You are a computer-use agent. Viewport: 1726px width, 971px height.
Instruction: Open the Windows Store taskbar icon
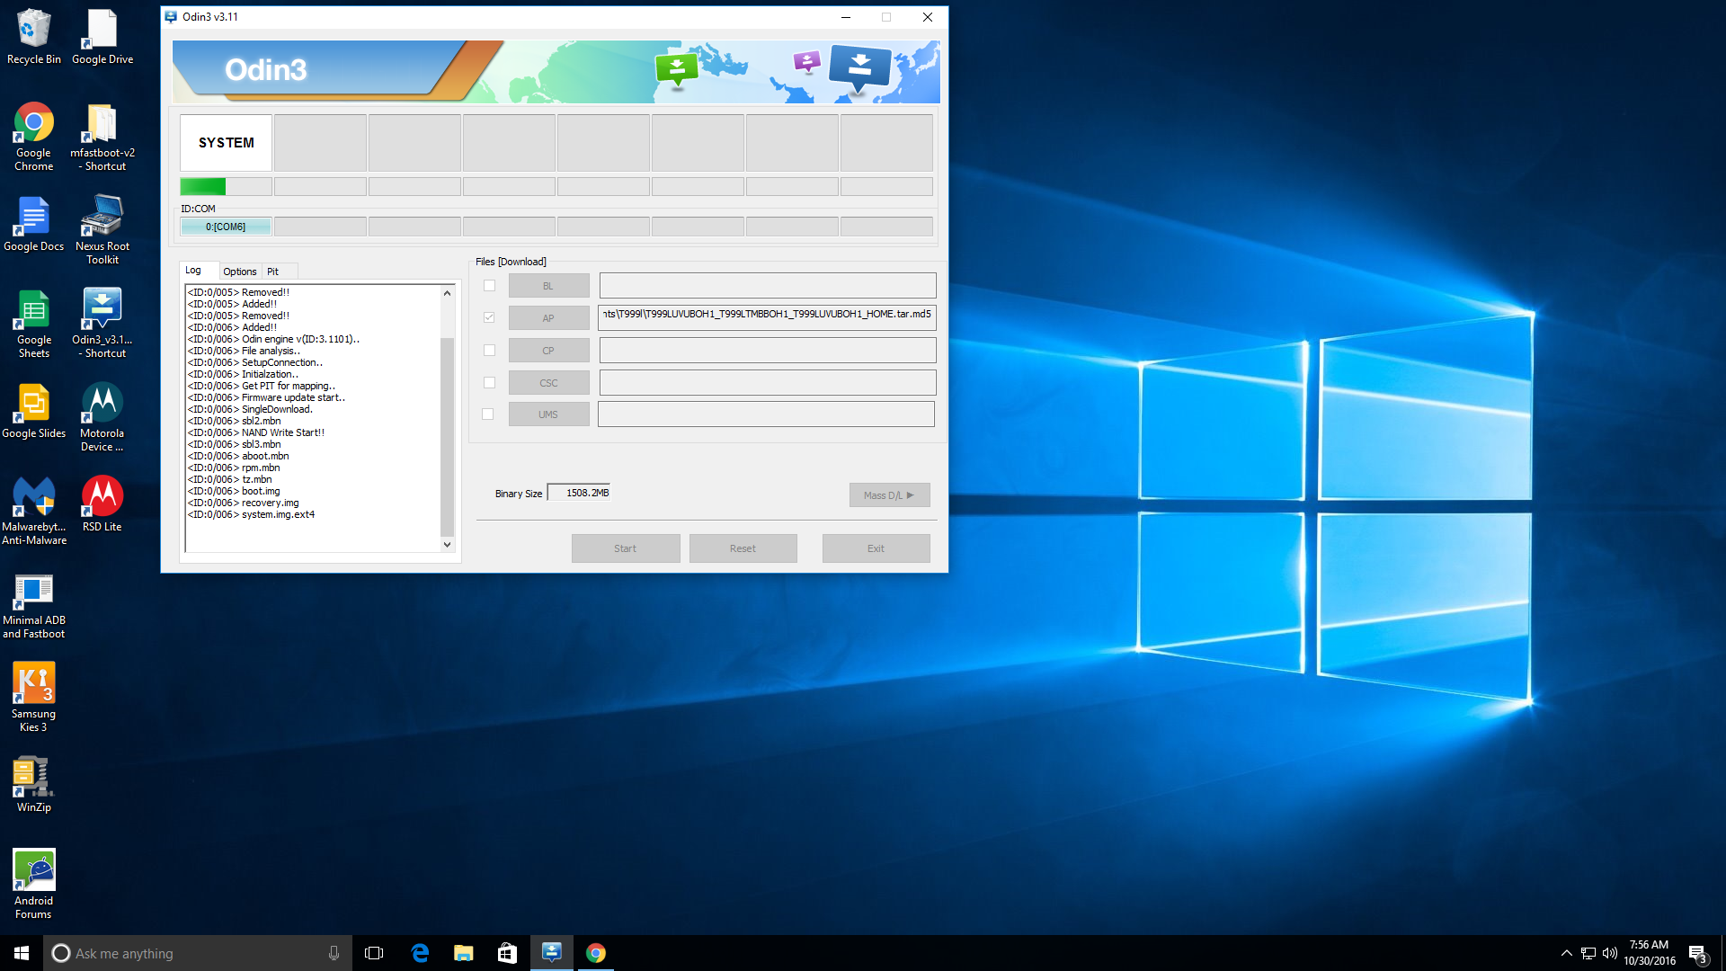pos(507,953)
